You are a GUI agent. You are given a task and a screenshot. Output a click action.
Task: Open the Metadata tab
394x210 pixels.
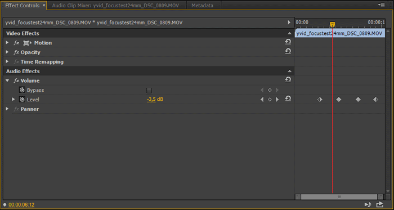[202, 6]
